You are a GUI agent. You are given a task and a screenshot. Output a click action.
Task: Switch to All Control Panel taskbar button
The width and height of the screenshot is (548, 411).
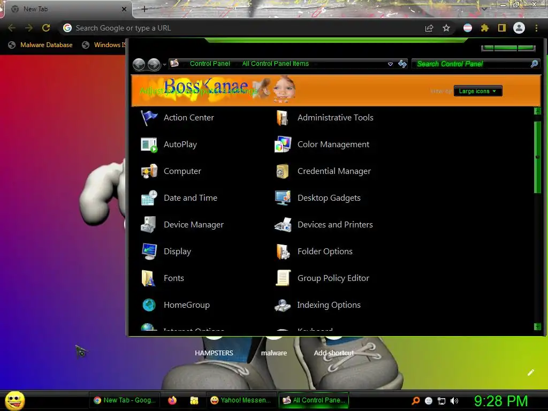pos(314,400)
